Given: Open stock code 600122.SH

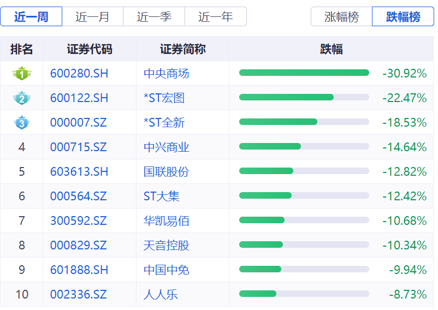Looking at the screenshot, I should [x=79, y=98].
